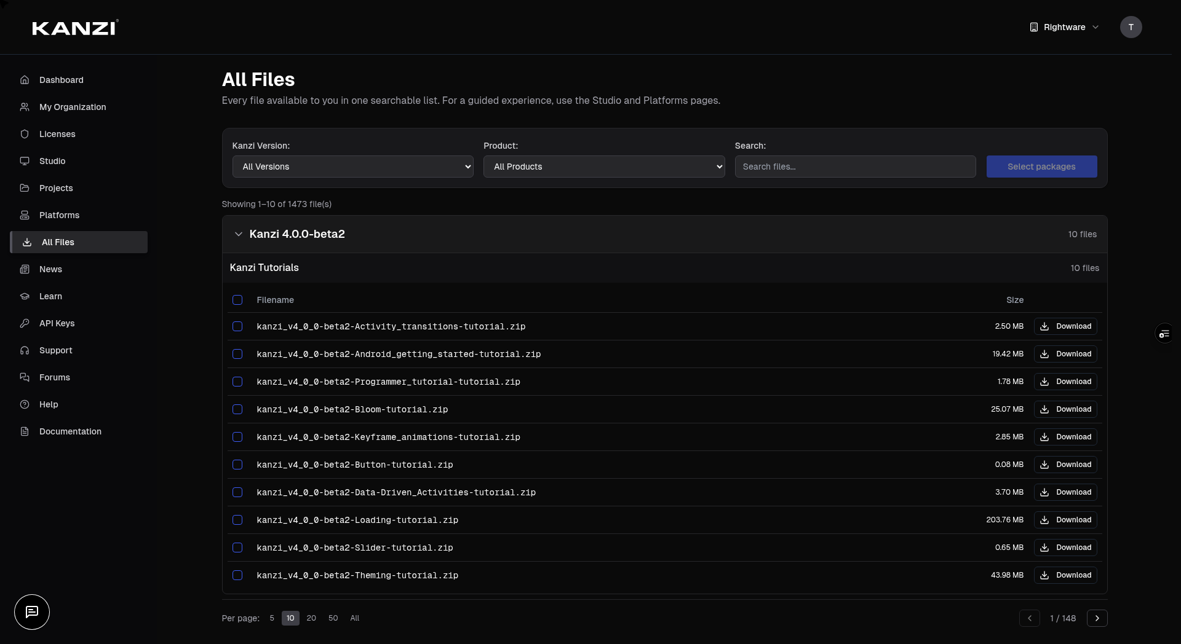Click the Projects folder icon
This screenshot has height=644, width=1181.
tap(25, 188)
